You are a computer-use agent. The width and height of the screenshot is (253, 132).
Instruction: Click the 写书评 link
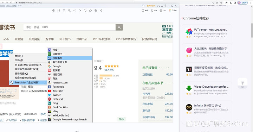click(12, 120)
